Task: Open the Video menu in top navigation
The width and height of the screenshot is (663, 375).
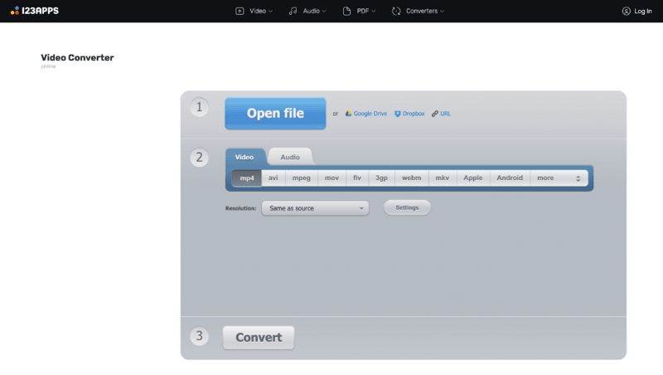Action: tap(254, 11)
